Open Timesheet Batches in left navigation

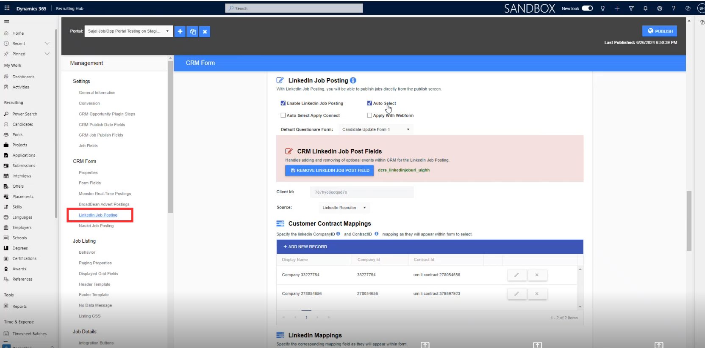click(x=30, y=334)
